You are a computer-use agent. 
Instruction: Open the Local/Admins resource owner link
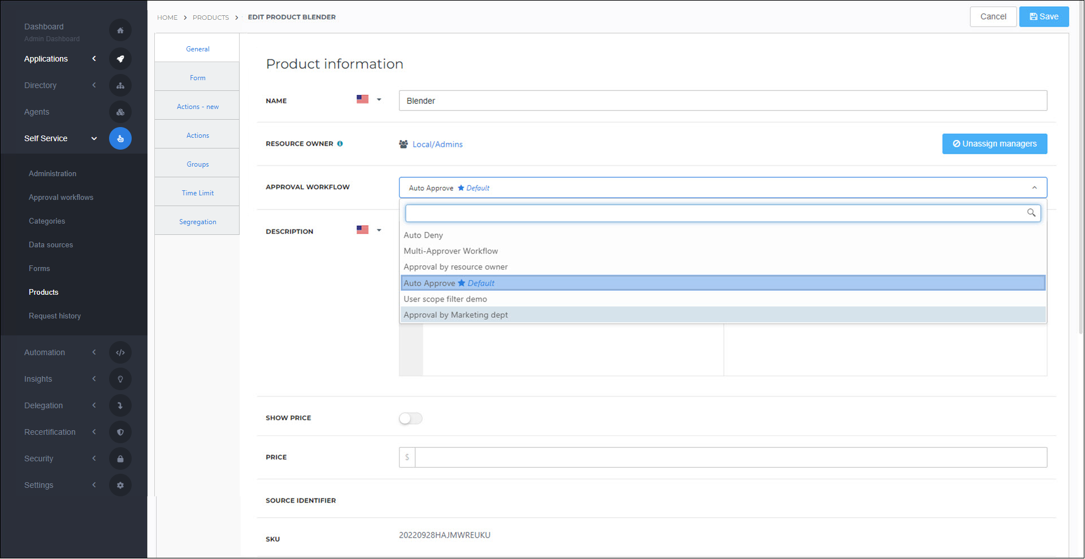(437, 144)
